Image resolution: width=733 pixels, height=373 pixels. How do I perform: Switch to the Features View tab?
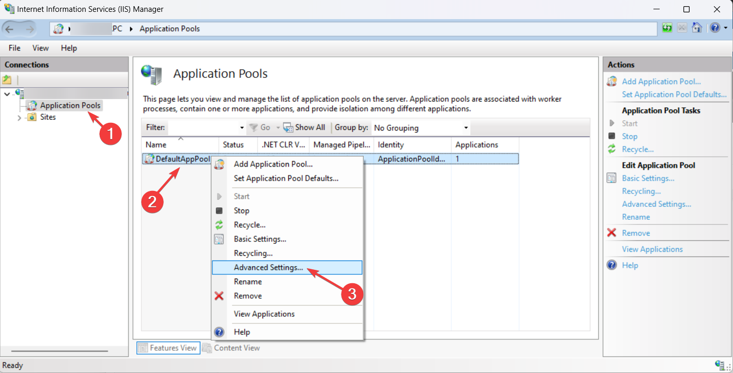point(167,348)
